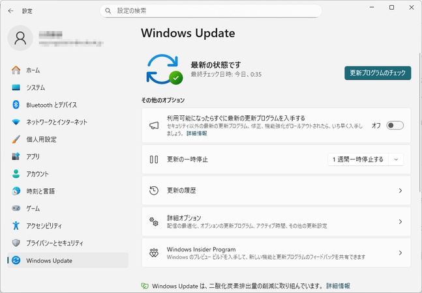422x293 pixels.
Task: Expand the Windows Insider Program chevron
Action: pyautogui.click(x=400, y=253)
